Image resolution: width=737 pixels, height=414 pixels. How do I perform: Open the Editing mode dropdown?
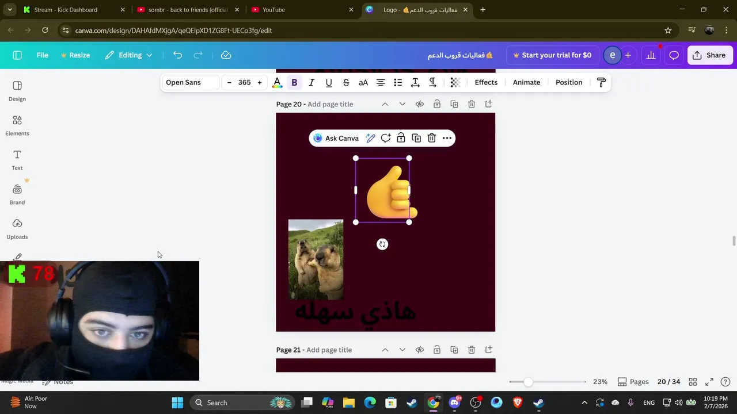click(x=129, y=55)
